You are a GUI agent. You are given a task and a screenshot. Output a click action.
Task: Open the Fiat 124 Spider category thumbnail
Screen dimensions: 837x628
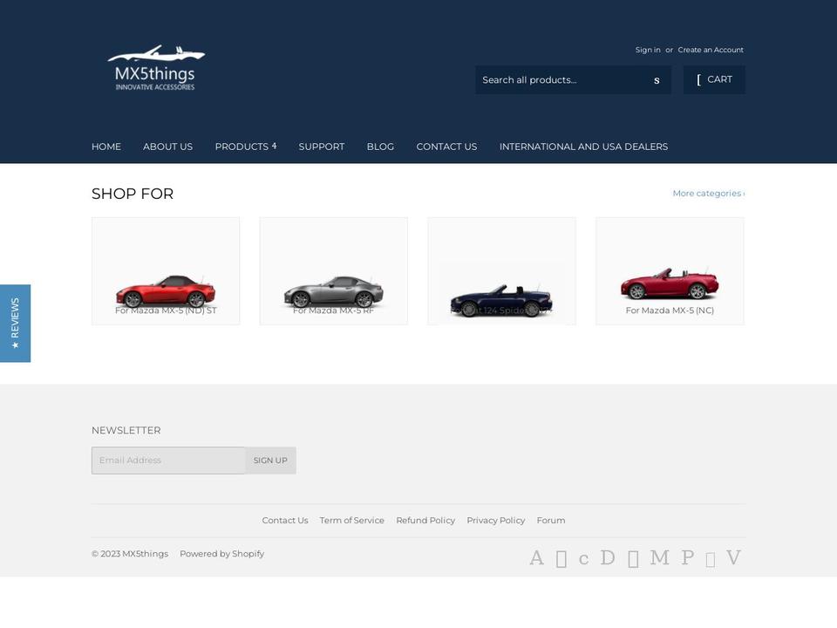coord(500,270)
